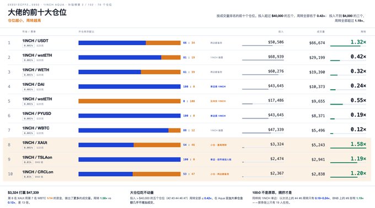Screen dimensions: 375x208
Task: Click the green 1.20× turnover figure
Action: 358,173
